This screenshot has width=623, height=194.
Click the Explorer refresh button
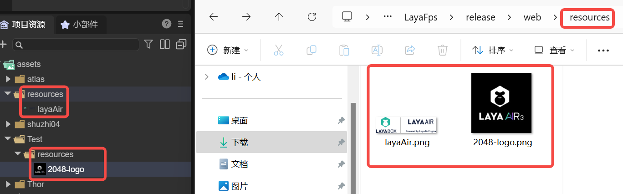point(312,17)
